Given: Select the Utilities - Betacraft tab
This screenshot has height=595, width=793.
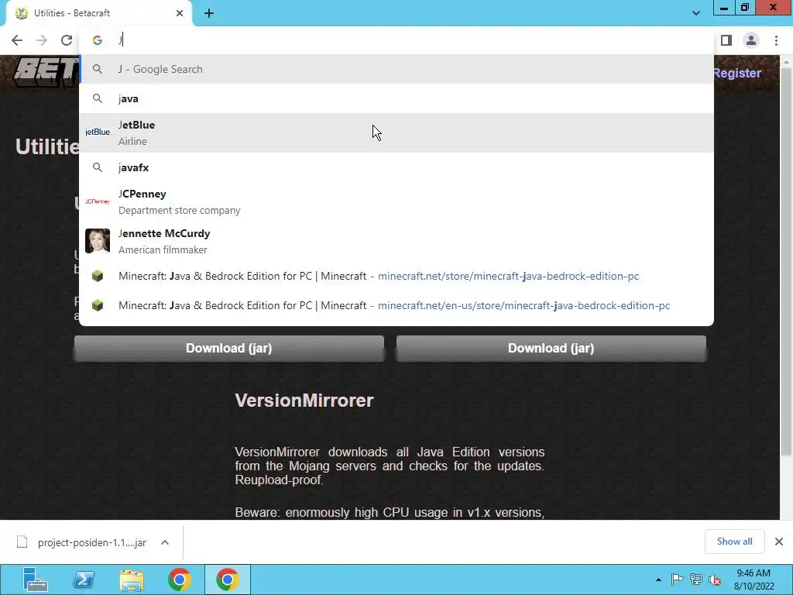Looking at the screenshot, I should [x=98, y=13].
